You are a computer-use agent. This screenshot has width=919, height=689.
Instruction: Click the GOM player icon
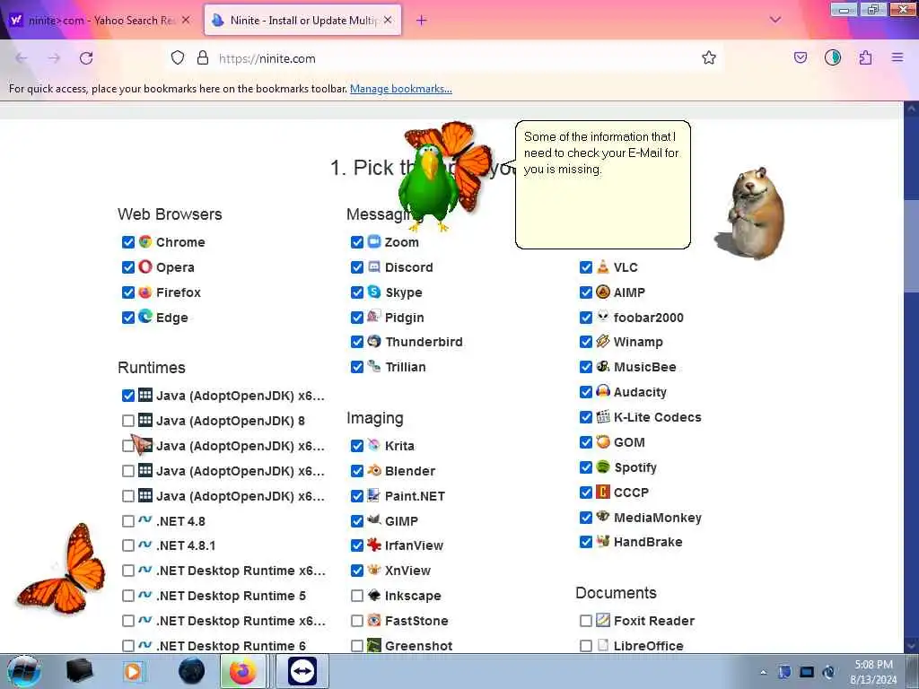pyautogui.click(x=603, y=441)
